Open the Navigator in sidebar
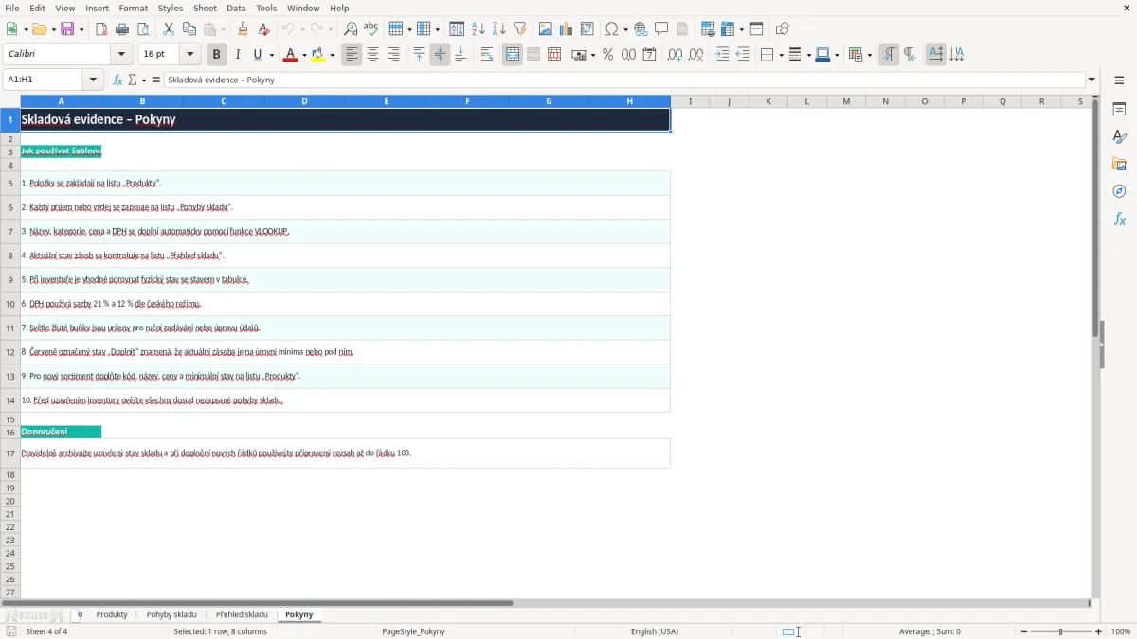This screenshot has height=639, width=1137. point(1119,192)
